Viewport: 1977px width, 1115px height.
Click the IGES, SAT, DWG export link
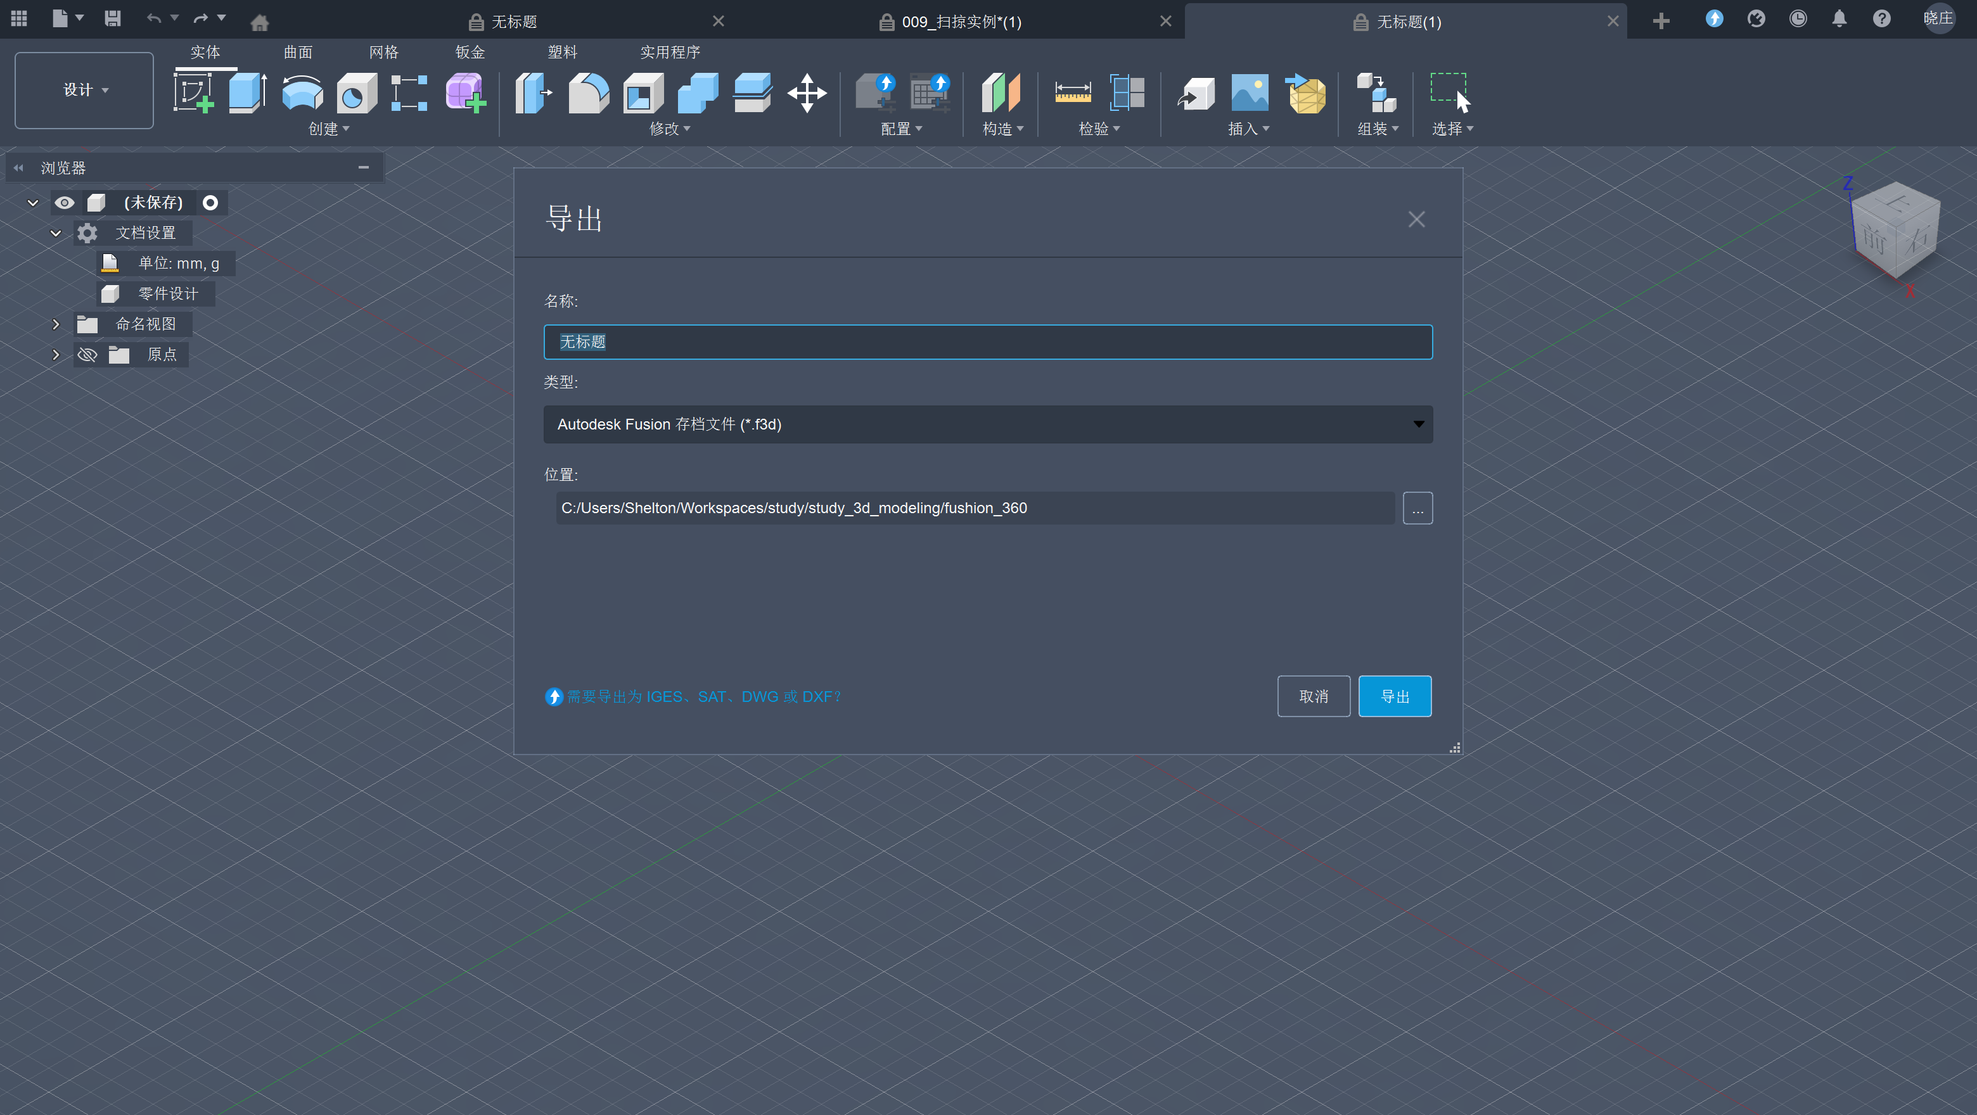703,697
